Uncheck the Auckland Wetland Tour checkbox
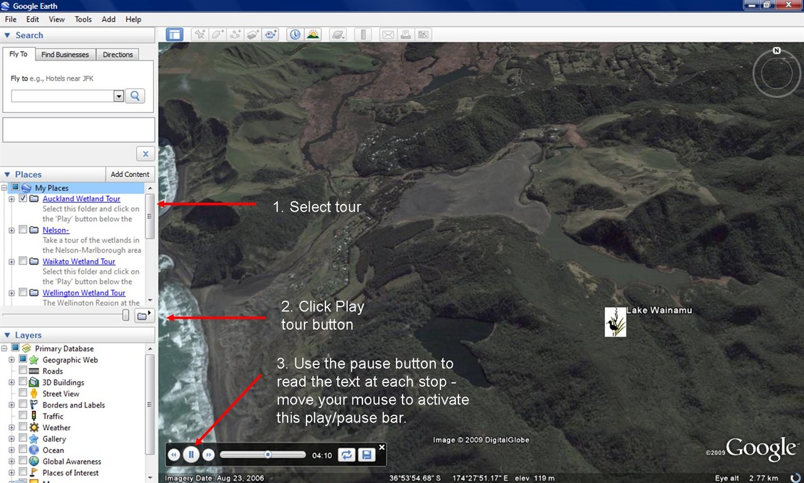This screenshot has height=483, width=804. [x=23, y=198]
